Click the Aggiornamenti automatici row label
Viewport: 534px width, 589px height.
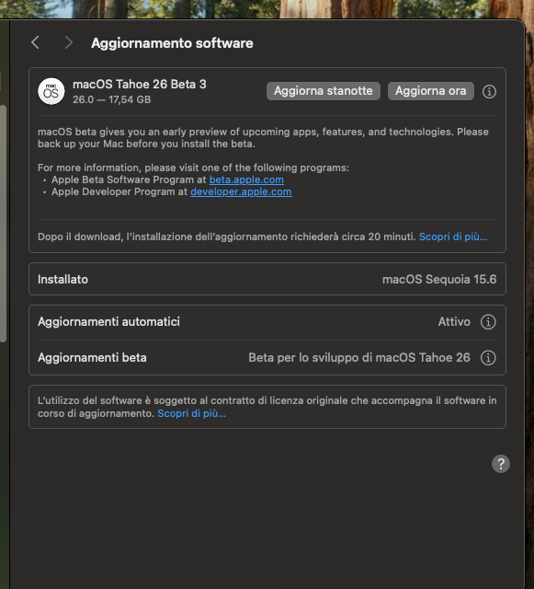108,322
